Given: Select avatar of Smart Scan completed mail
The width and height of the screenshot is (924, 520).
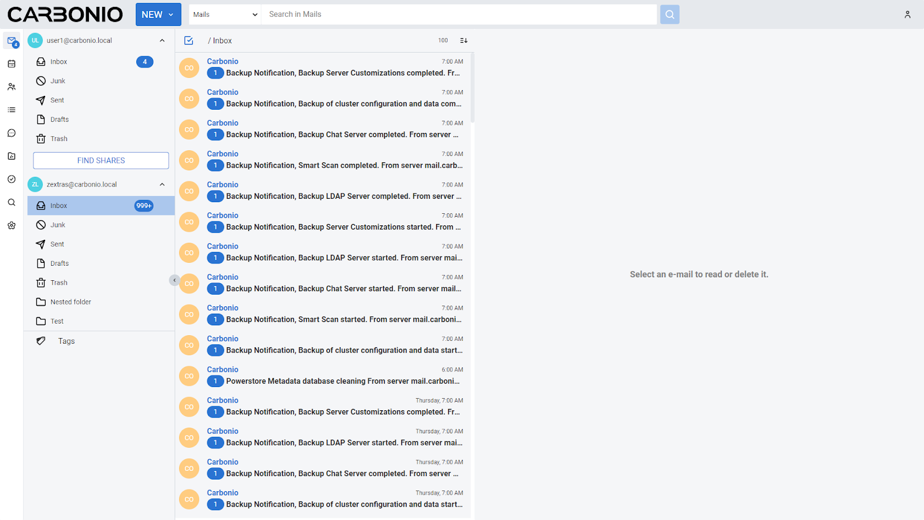Looking at the screenshot, I should pyautogui.click(x=189, y=160).
